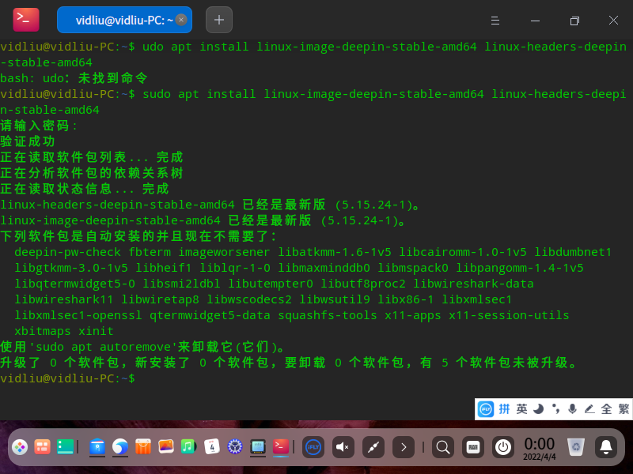Open the shutdown power options
The height and width of the screenshot is (474, 633).
click(x=503, y=447)
